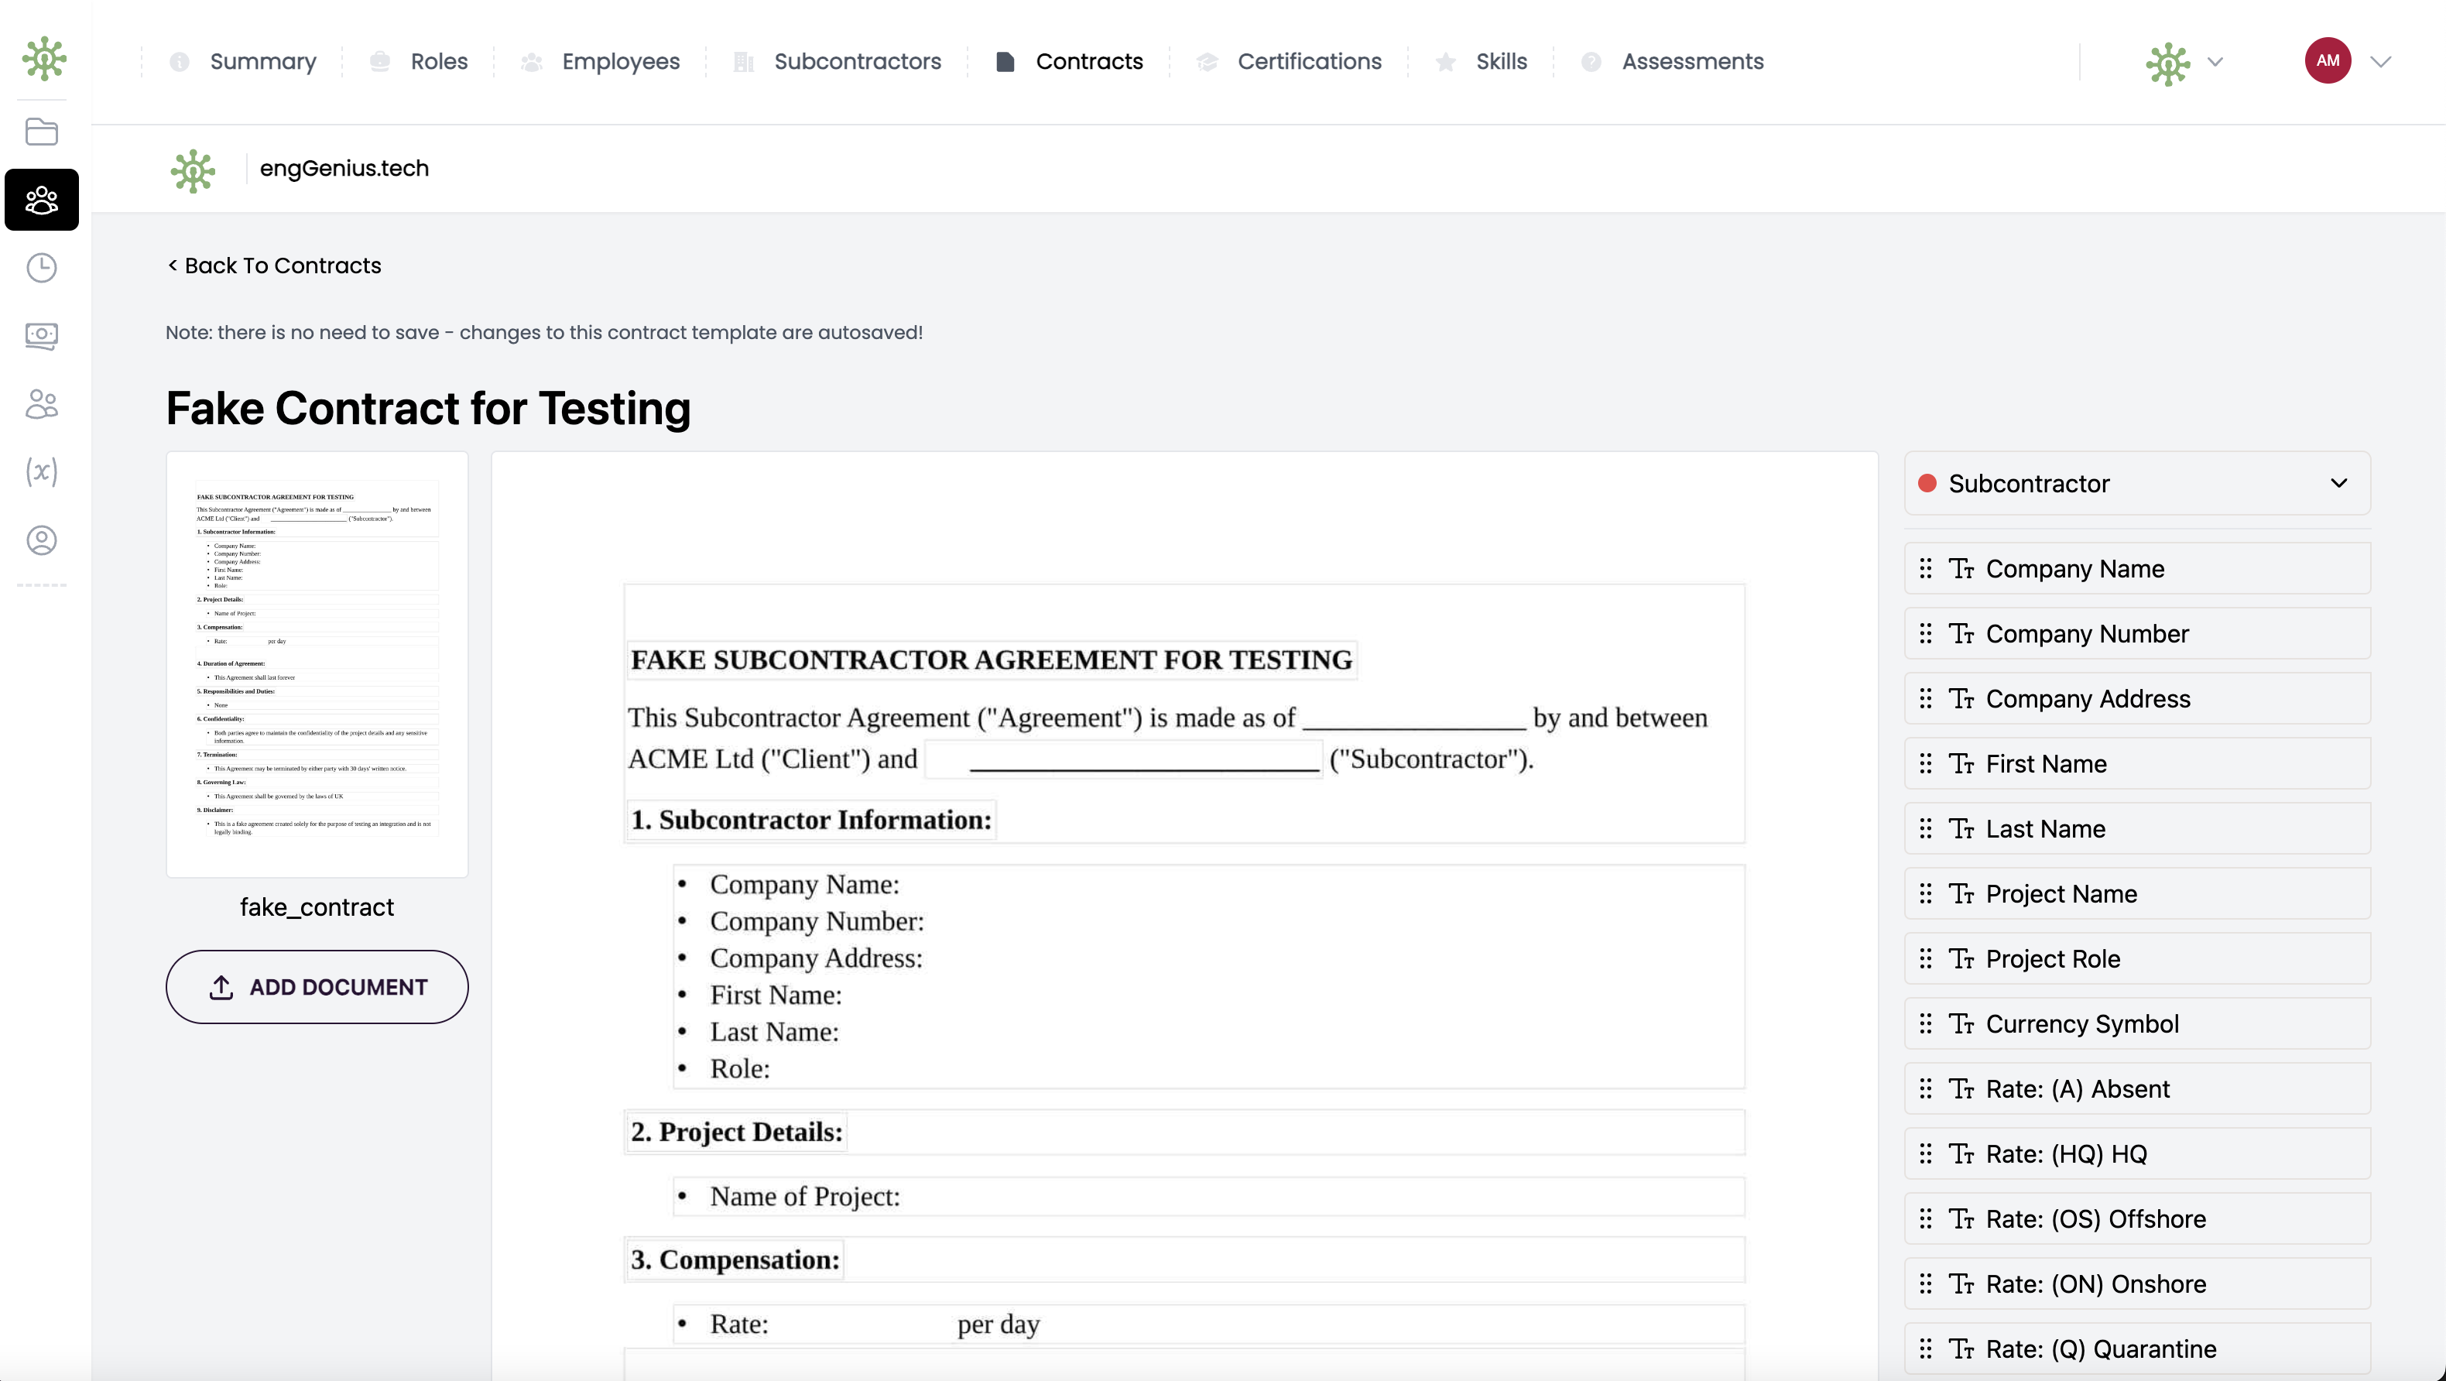Click the drag handle for Currency Symbol field

point(1926,1024)
